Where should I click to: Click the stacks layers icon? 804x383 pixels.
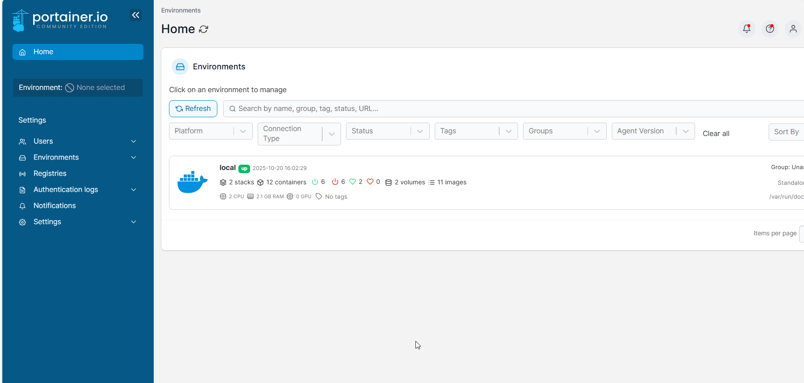coord(223,183)
